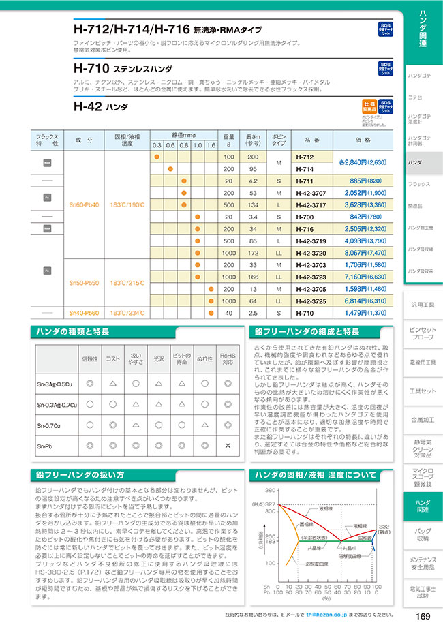The width and height of the screenshot is (443, 627).
Task: Click the orange 仕様変更品 badge
Action: pos(369,106)
